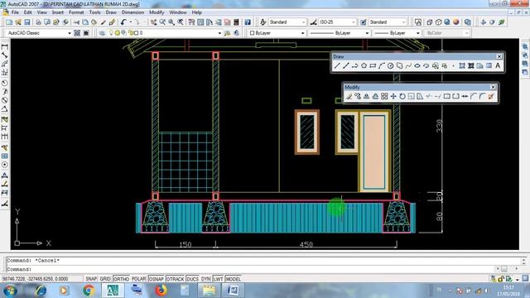The width and height of the screenshot is (530, 298).
Task: Select the Ellipse tool in Draw toolbar
Action: pyautogui.click(x=417, y=66)
